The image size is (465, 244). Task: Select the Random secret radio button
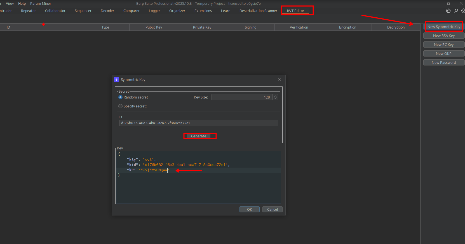(x=121, y=97)
